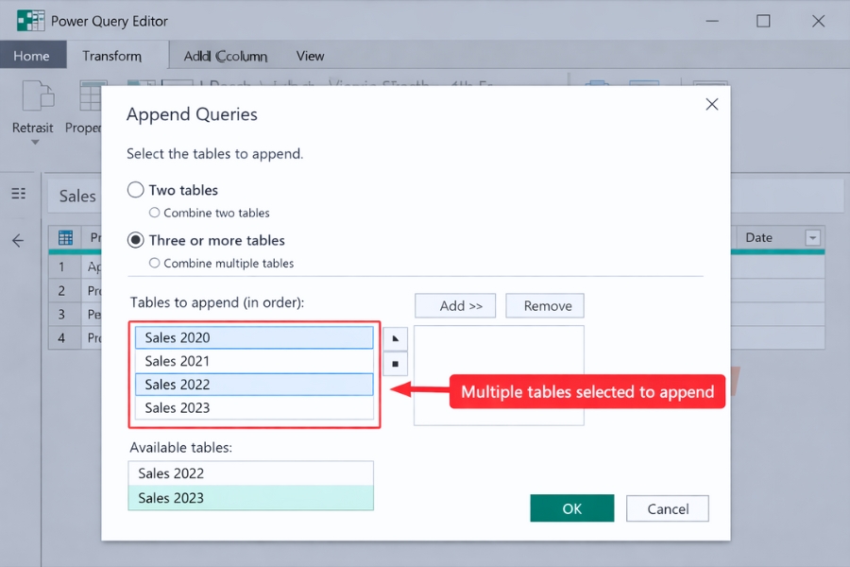Screen dimensions: 850x567
Task: Select the Three or more tables option
Action: point(135,240)
